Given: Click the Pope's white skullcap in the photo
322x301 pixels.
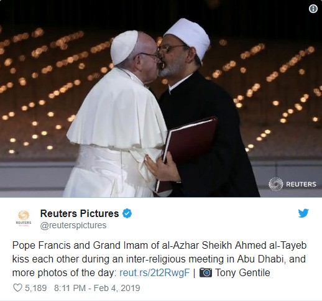Looking at the screenshot, I should 124,47.
